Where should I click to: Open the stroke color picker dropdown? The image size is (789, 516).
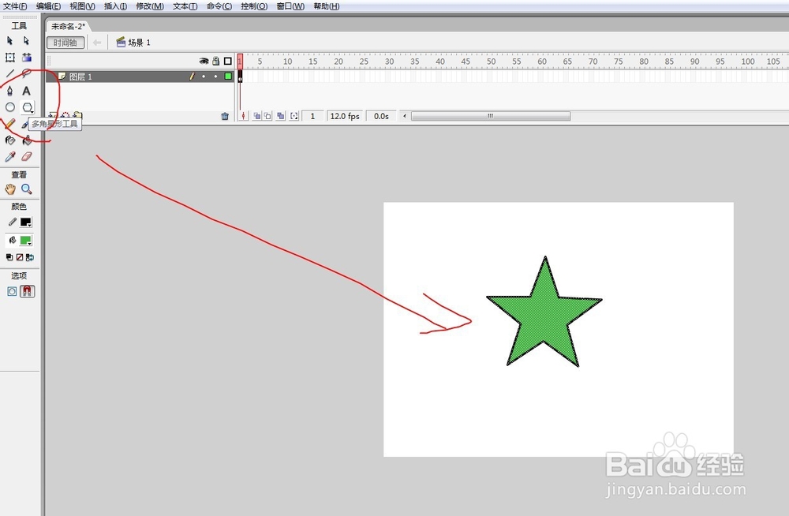(x=26, y=222)
